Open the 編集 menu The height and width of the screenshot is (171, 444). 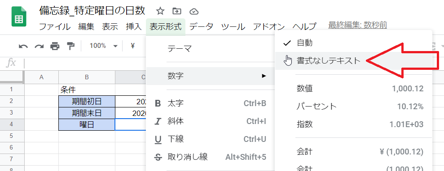[x=86, y=26]
